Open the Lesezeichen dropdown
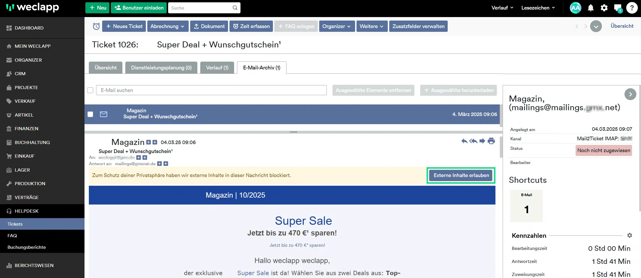641x278 pixels. pos(538,8)
